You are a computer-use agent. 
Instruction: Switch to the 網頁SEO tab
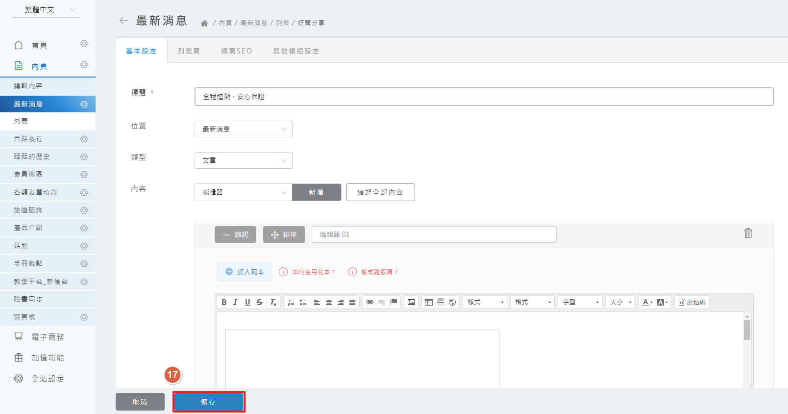(236, 51)
